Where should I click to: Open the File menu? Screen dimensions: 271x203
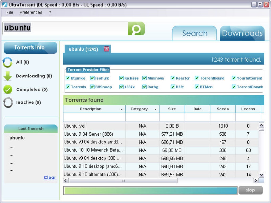click(x=10, y=12)
